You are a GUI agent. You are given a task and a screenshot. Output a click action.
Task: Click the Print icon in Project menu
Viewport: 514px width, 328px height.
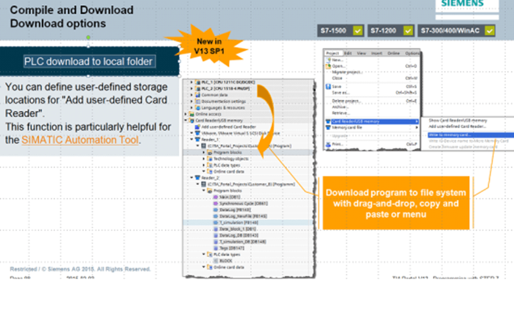pos(328,144)
